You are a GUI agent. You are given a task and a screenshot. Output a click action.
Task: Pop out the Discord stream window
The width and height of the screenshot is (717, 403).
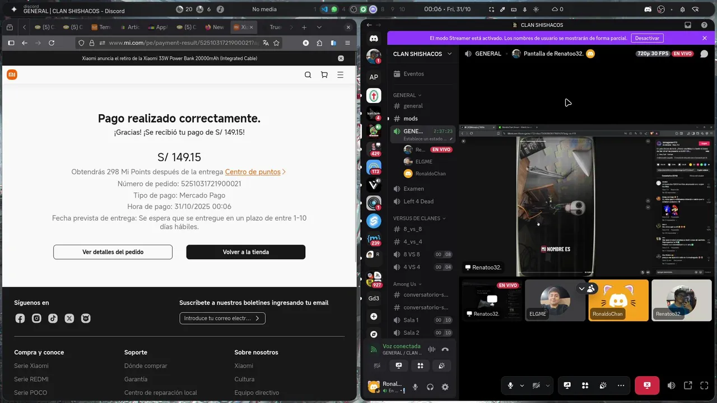(688, 385)
